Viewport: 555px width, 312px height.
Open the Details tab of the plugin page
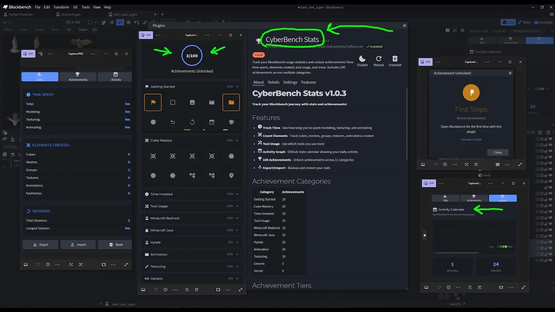[273, 82]
